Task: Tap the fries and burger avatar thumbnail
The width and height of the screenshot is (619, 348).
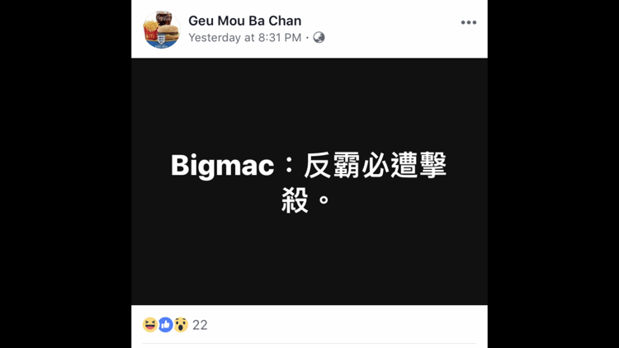Action: click(x=162, y=30)
